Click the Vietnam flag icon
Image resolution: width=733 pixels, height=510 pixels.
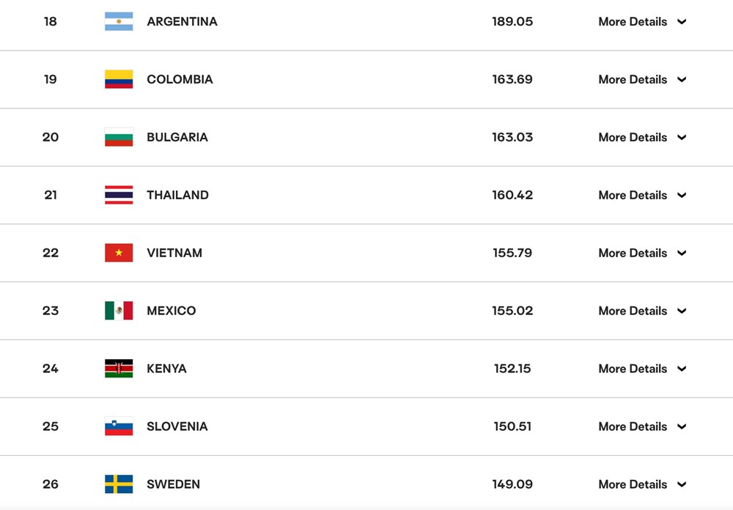(119, 253)
